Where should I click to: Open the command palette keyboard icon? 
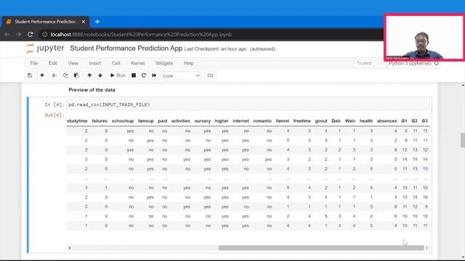point(210,75)
